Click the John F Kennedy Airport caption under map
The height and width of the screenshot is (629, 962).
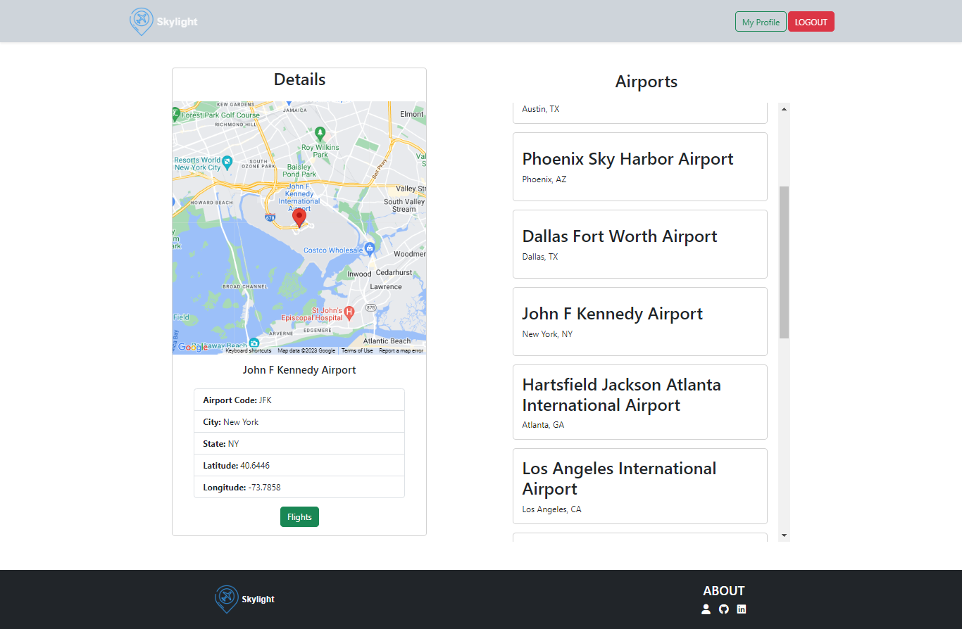299,370
